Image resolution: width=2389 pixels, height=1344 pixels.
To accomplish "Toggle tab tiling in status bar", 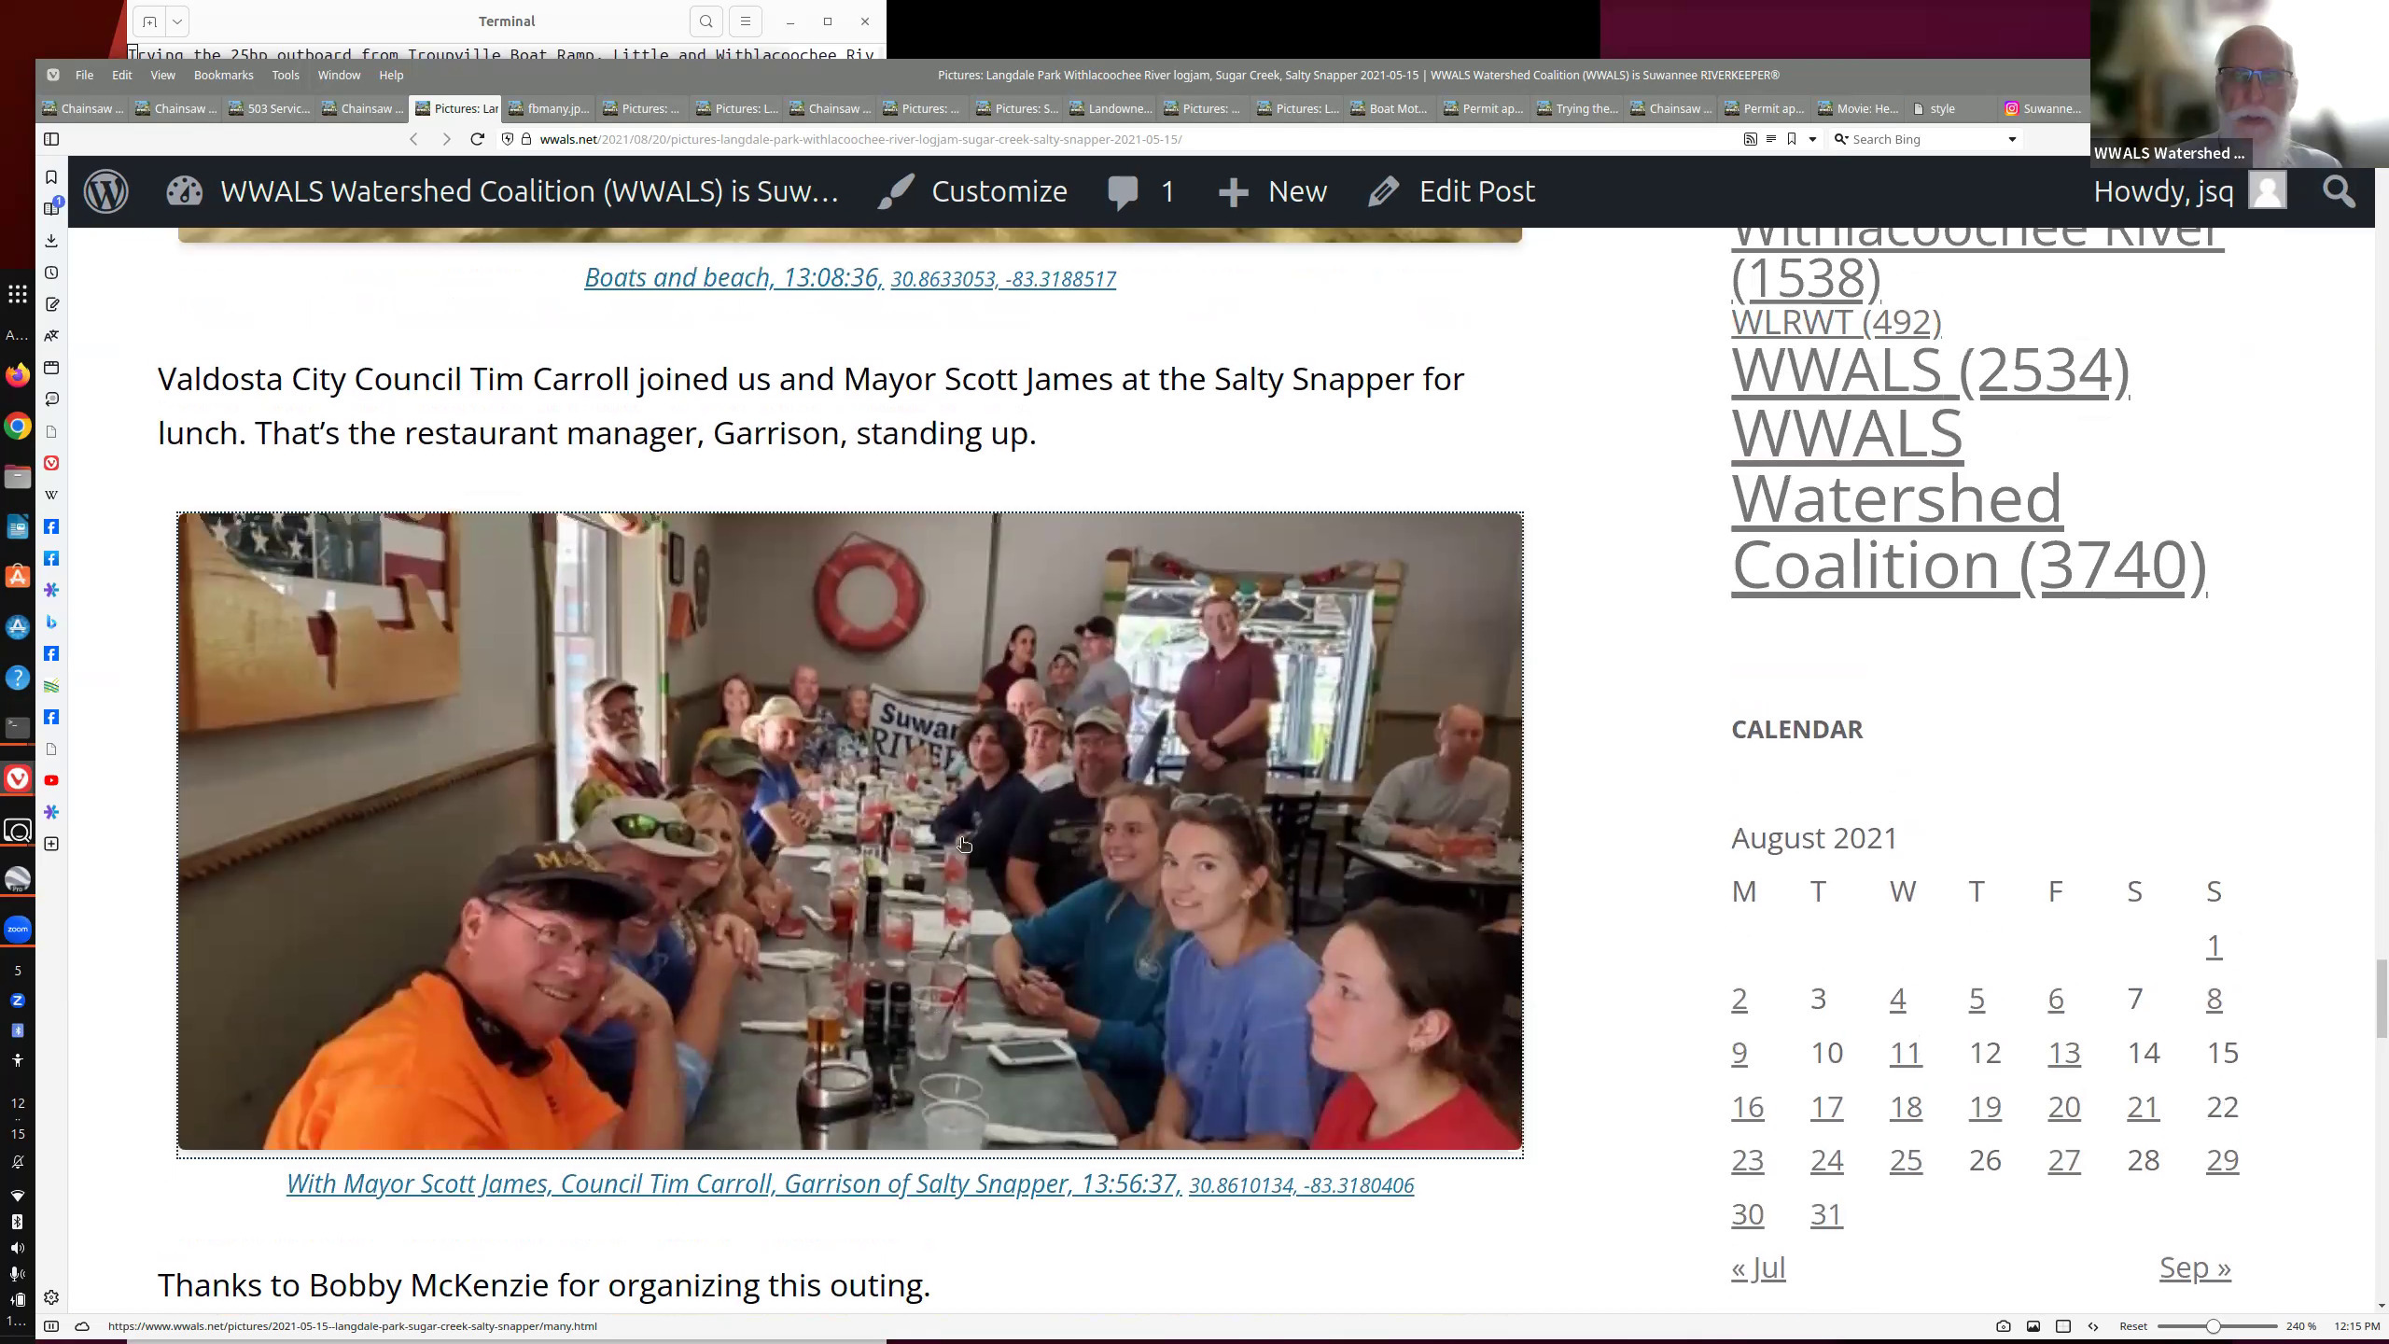I will (2063, 1326).
